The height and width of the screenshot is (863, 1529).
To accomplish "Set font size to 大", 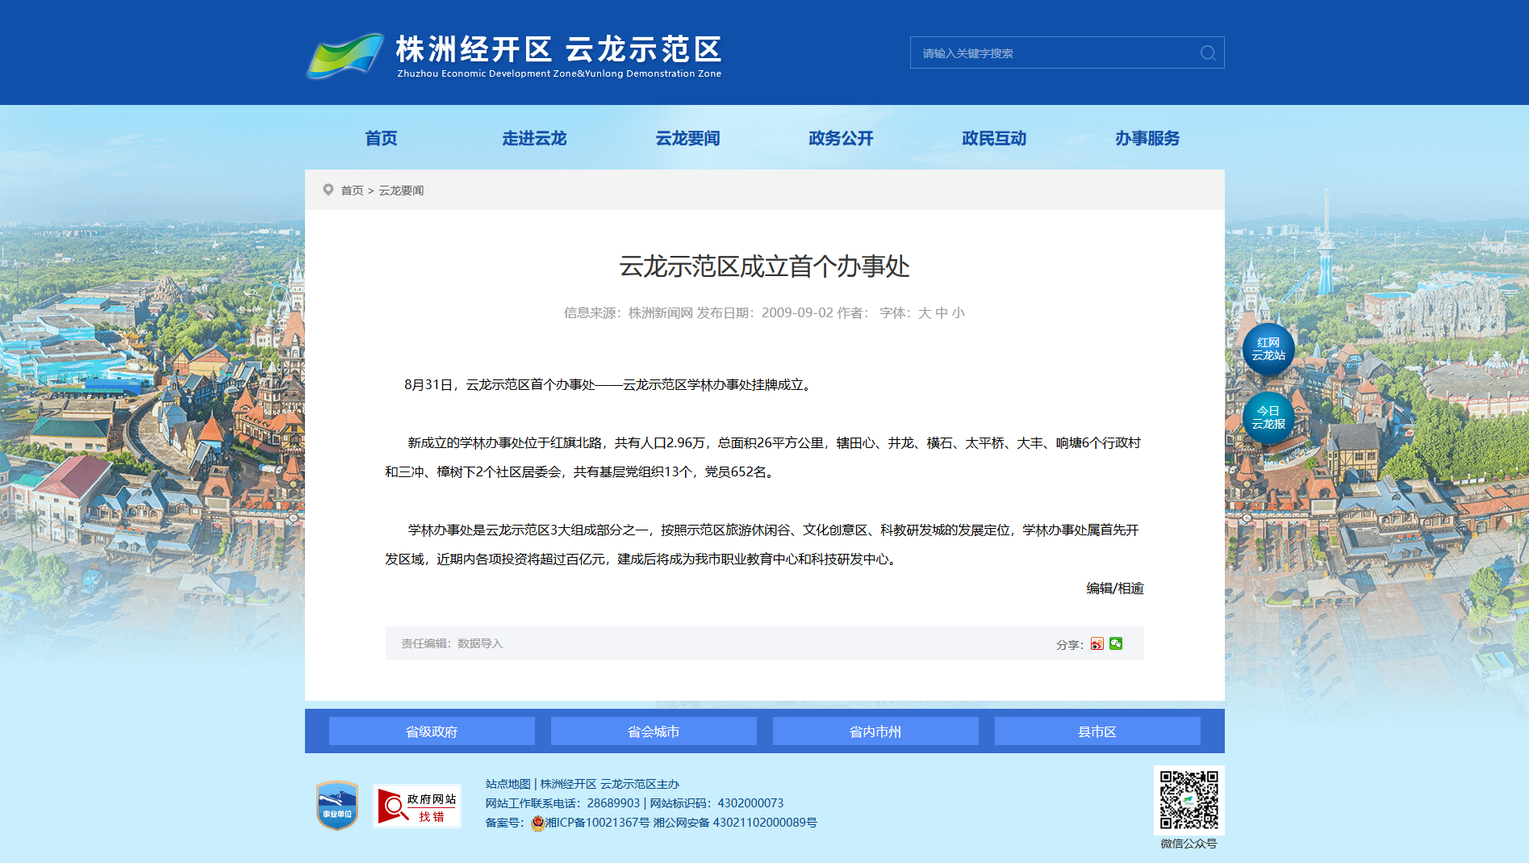I will tap(924, 313).
